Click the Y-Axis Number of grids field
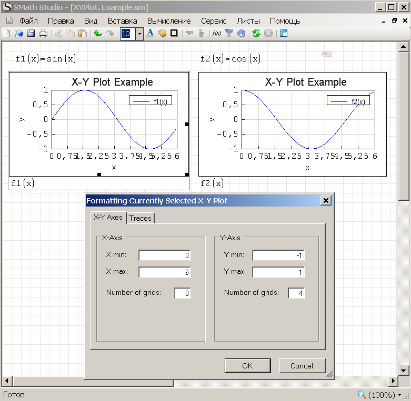The image size is (411, 401). tap(296, 293)
